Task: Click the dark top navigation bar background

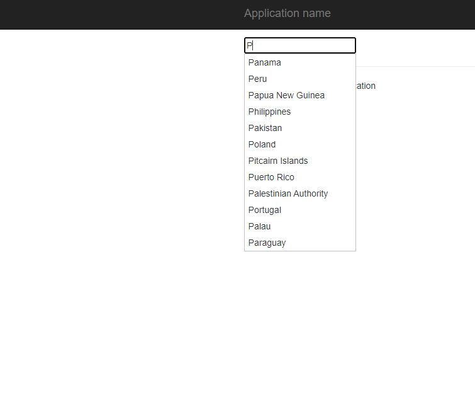Action: (x=121, y=14)
